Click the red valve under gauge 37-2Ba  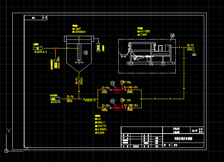[122, 104]
